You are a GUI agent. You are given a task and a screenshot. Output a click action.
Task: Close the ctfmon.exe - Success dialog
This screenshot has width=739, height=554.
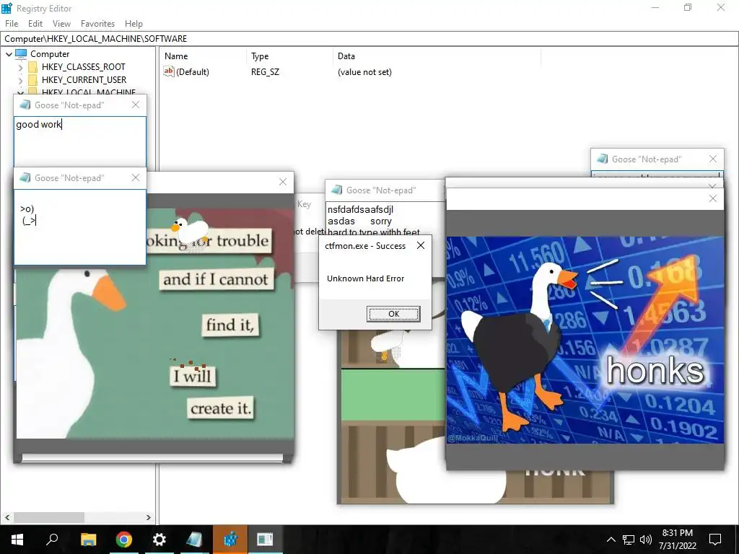(421, 245)
